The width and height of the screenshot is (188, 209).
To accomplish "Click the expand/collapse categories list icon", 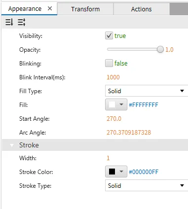I will tap(22, 22).
